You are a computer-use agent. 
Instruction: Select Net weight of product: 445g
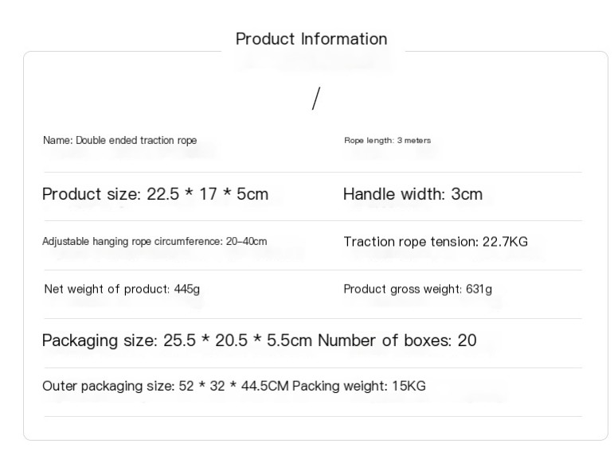(x=122, y=289)
